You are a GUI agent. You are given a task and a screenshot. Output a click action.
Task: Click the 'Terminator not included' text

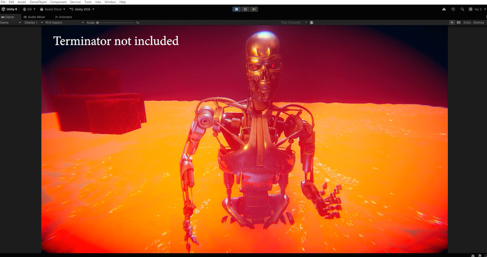pyautogui.click(x=116, y=41)
